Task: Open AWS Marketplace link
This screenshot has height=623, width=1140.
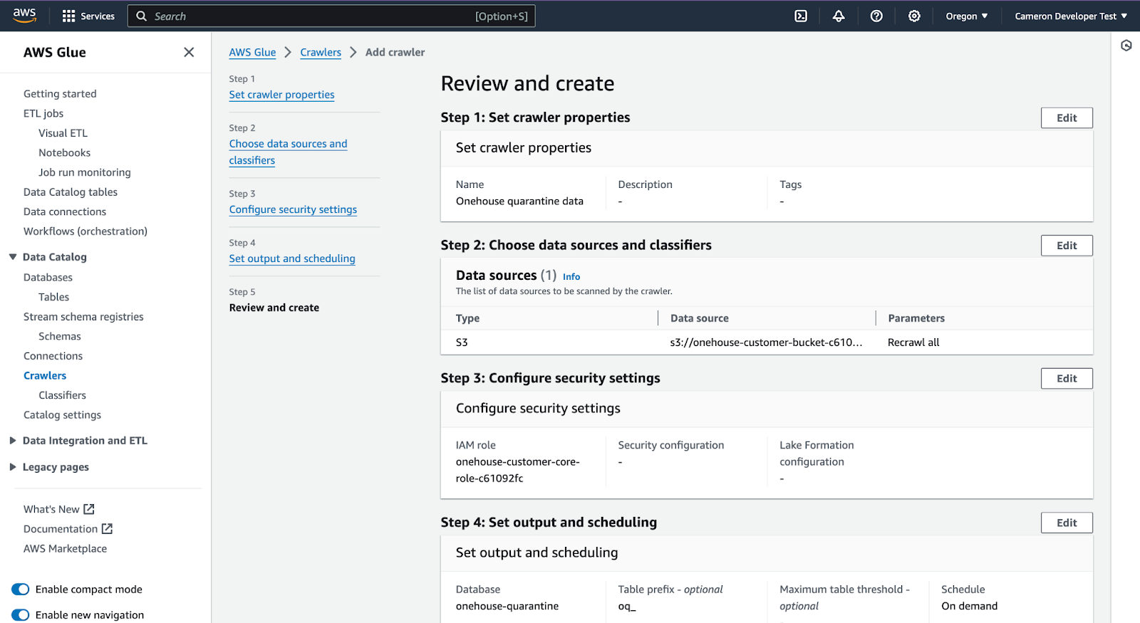Action: click(x=65, y=549)
